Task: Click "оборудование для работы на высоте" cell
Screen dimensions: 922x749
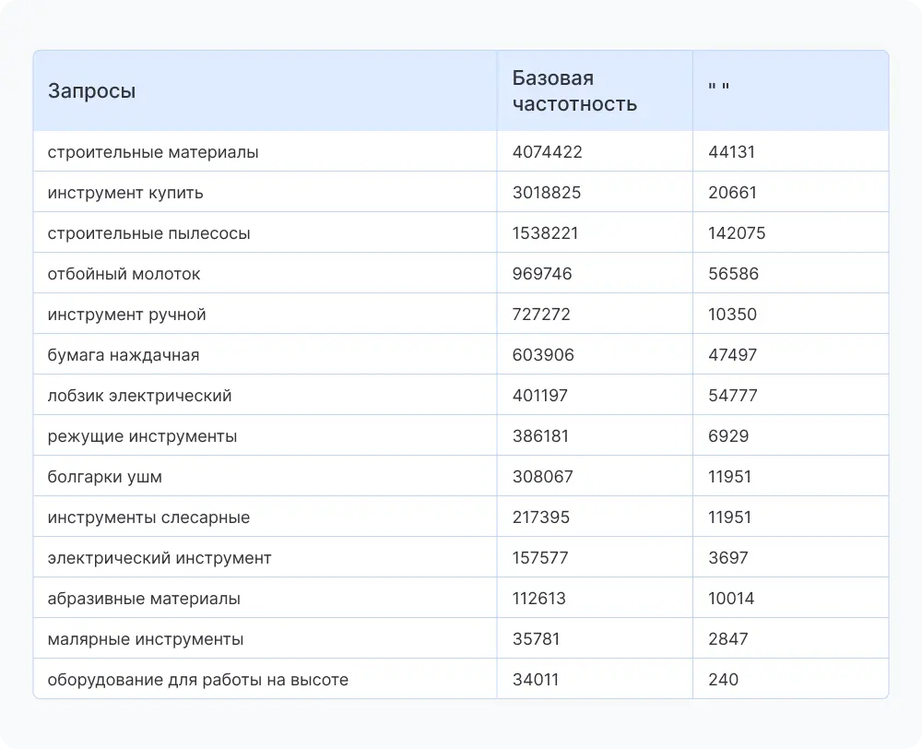Action: [198, 680]
